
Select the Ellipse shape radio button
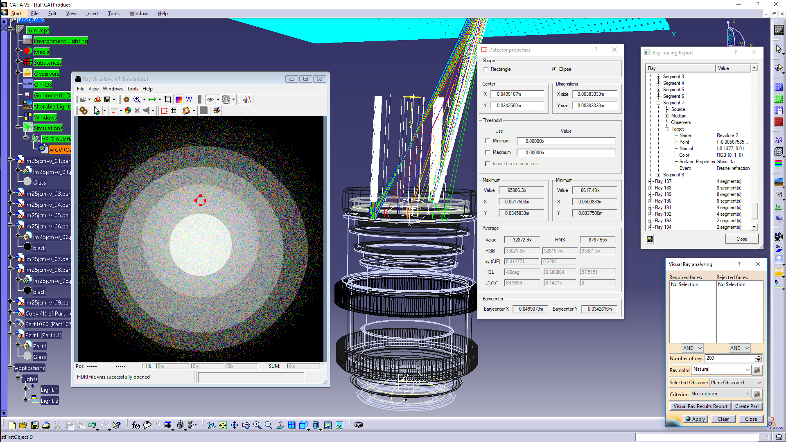[x=554, y=69]
